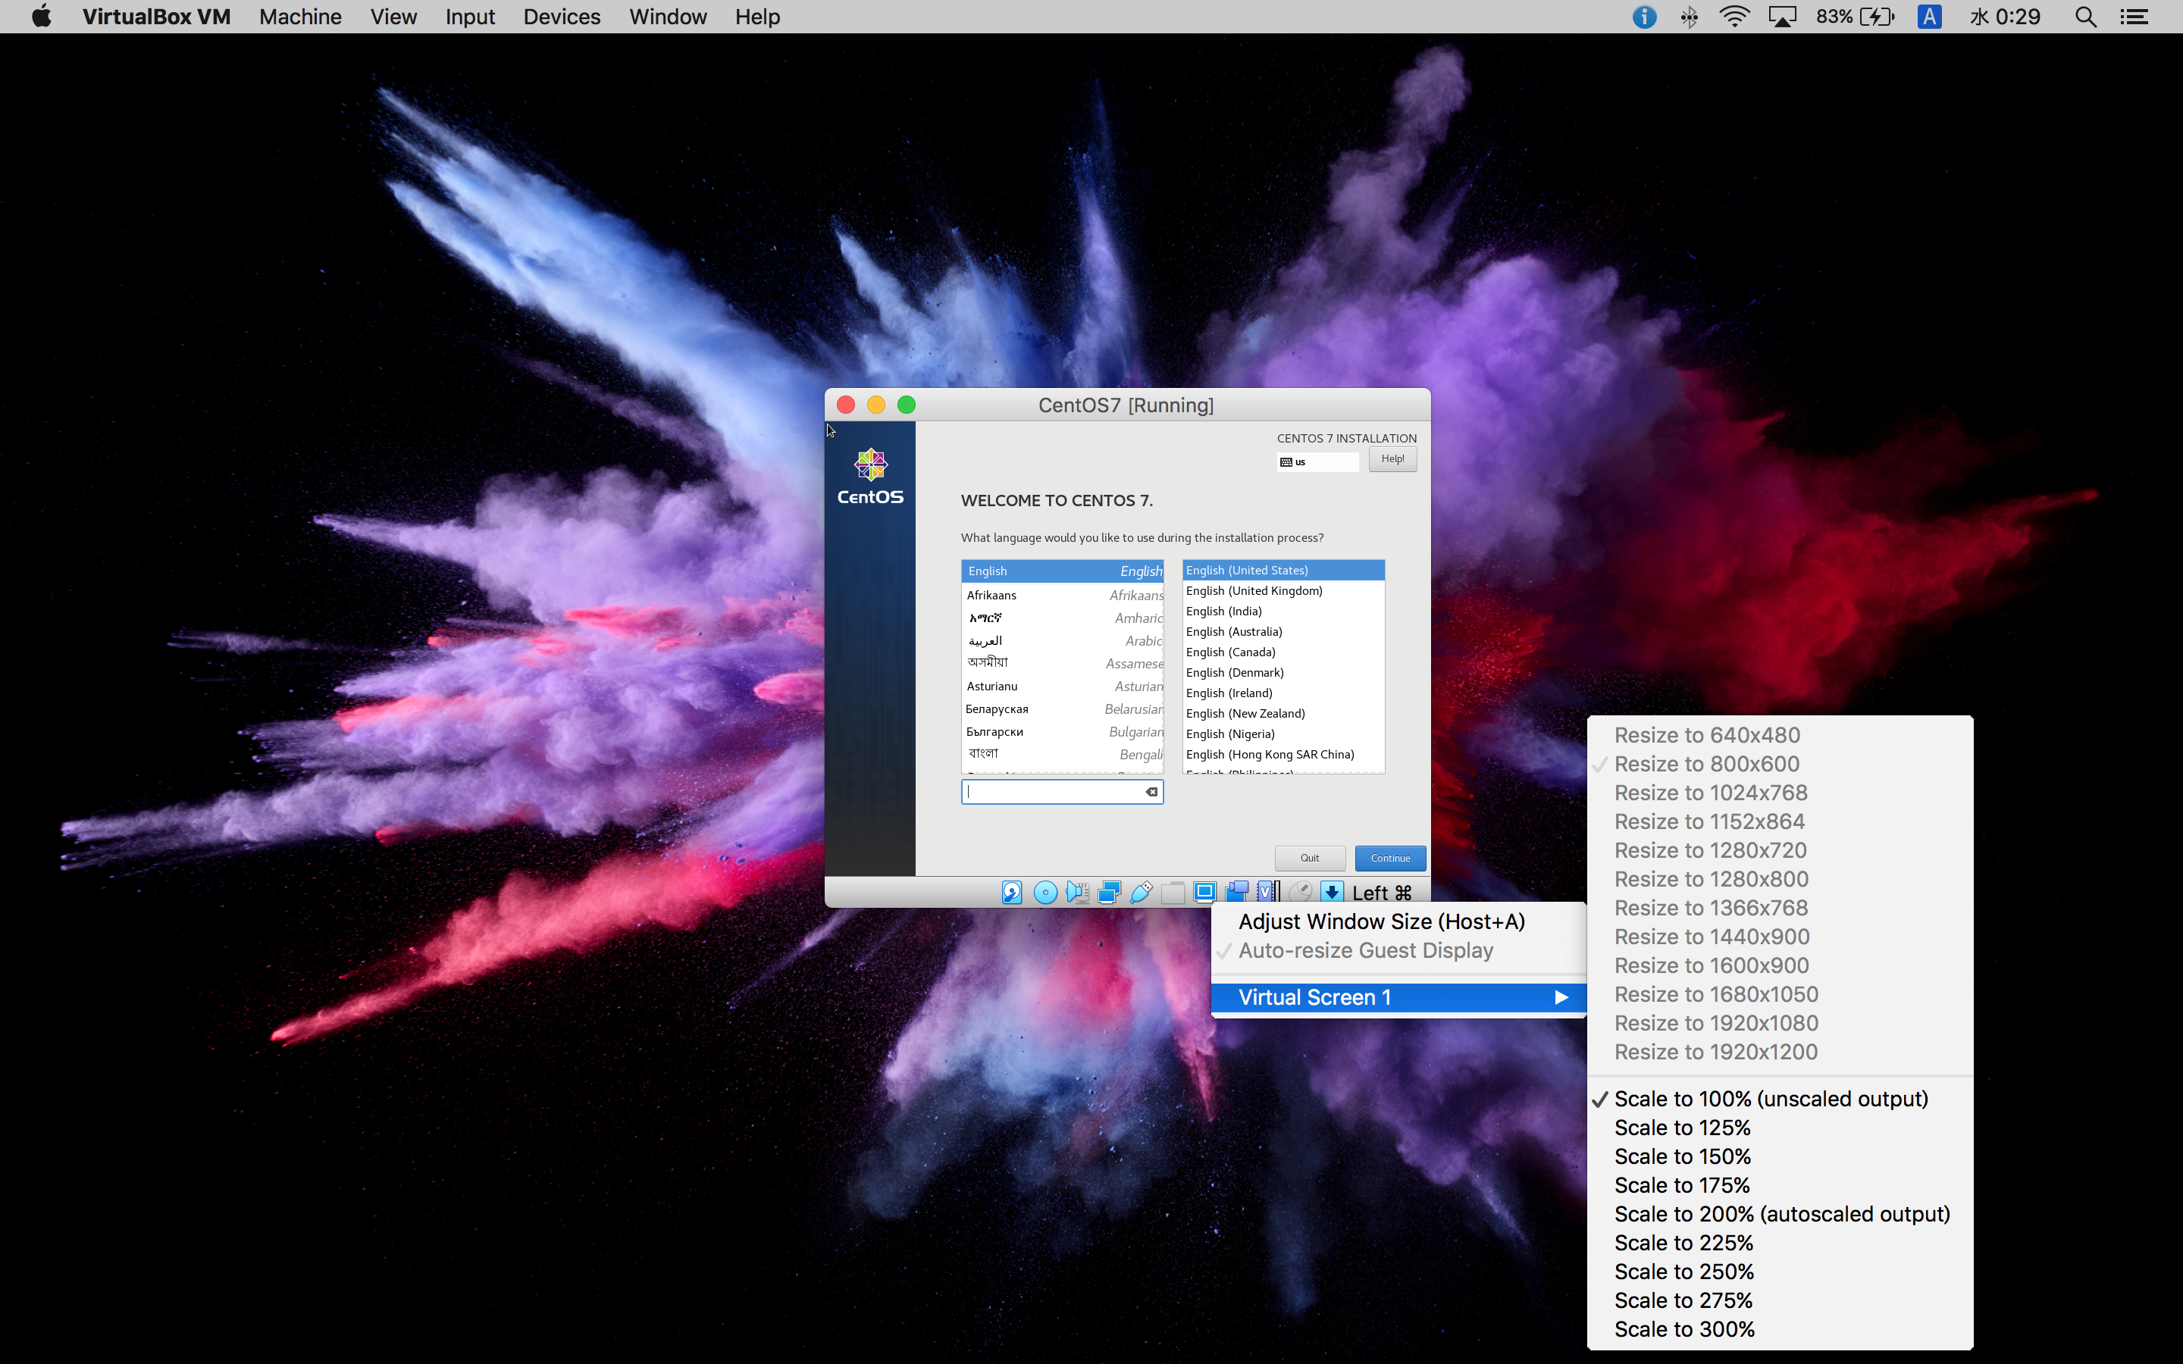Click the shared folders status icon
The height and width of the screenshot is (1364, 2183).
(x=1173, y=892)
